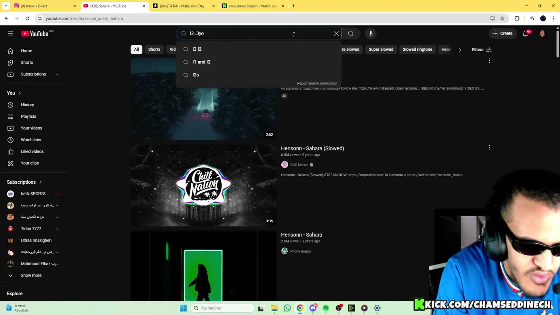Open the search Filters button

coord(482,49)
